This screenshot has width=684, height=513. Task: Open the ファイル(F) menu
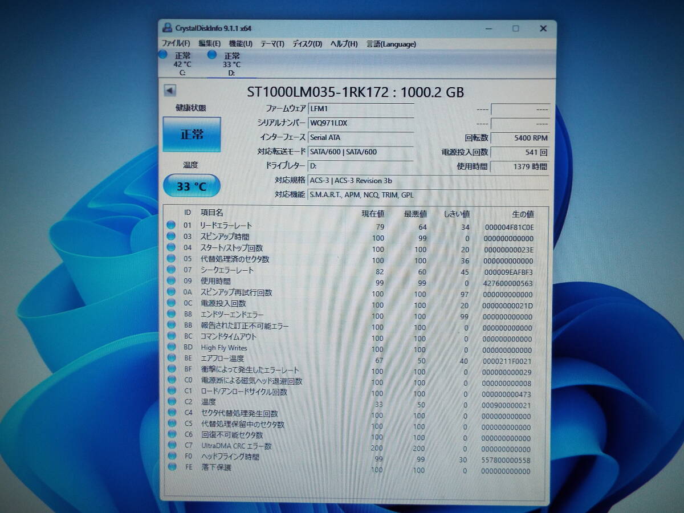point(176,44)
